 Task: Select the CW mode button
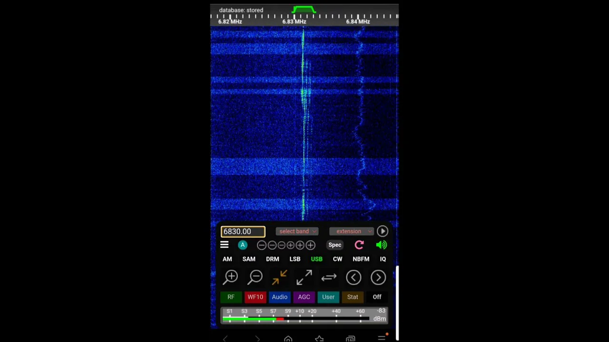(x=337, y=259)
